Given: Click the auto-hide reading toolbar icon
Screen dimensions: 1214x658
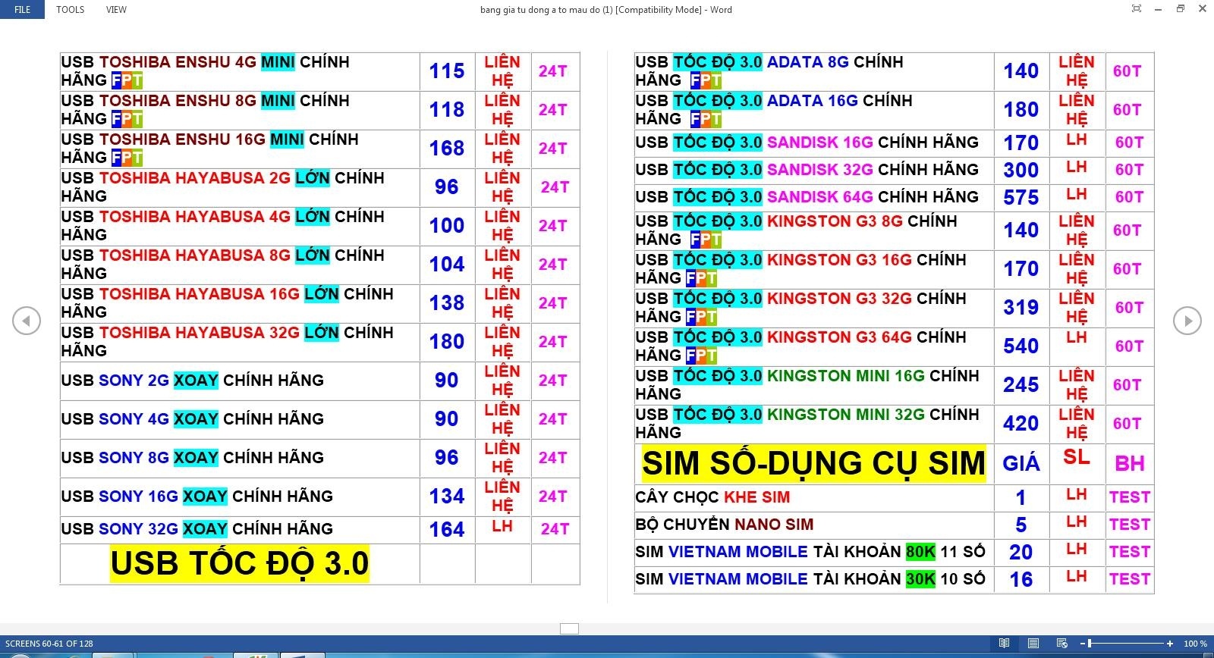Looking at the screenshot, I should 1136,9.
